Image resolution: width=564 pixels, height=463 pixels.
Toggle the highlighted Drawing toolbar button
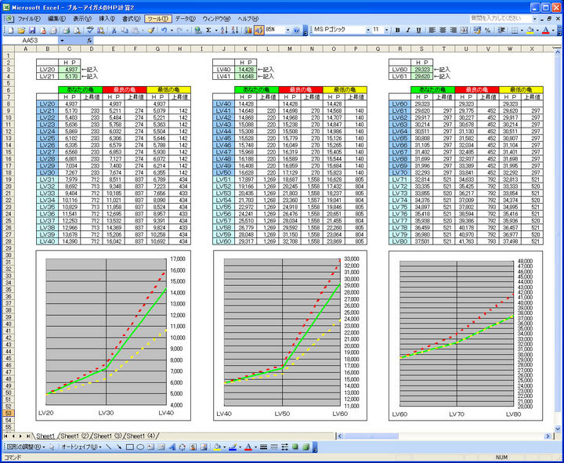[258, 31]
